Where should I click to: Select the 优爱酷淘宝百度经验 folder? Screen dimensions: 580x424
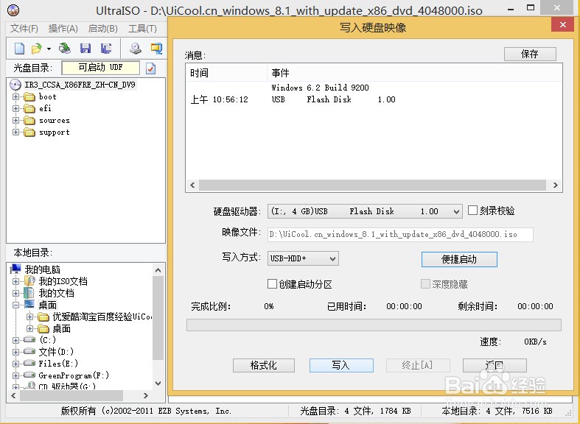click(102, 317)
